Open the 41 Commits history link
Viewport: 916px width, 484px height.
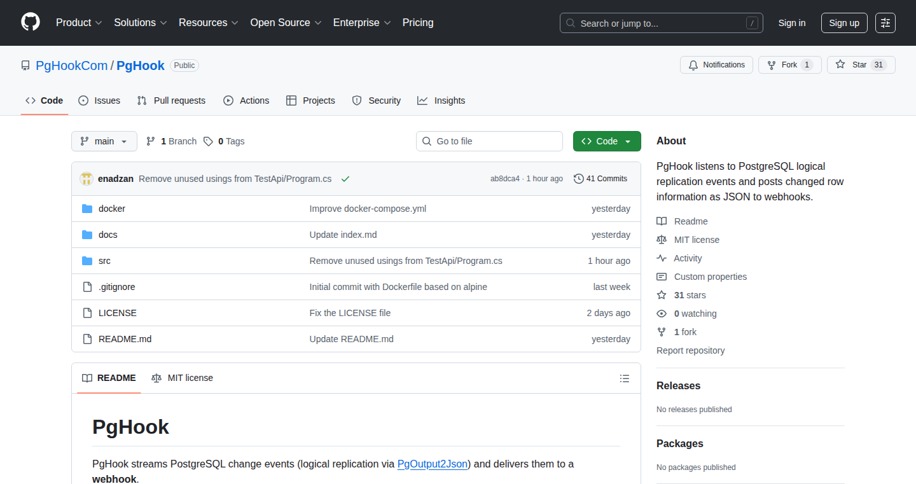point(600,179)
